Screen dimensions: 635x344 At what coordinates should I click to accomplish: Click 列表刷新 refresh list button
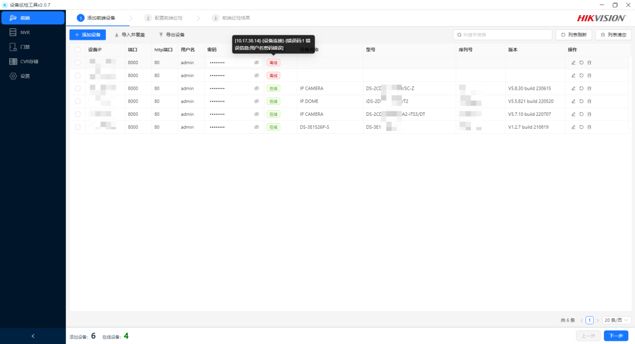click(x=574, y=35)
